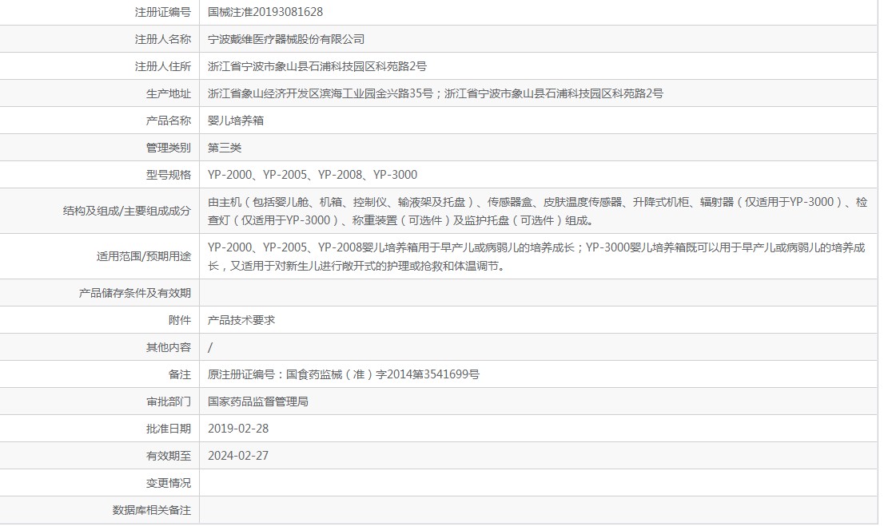Screen dimensions: 888x526
Task: Select company name 宁波戴维医疗器械股份有限公司
Action: click(x=286, y=39)
